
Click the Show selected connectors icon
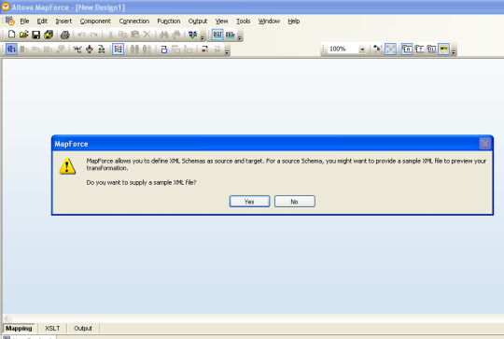(x=378, y=49)
